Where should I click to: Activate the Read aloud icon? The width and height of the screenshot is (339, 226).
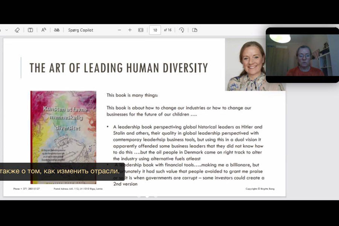click(x=44, y=30)
